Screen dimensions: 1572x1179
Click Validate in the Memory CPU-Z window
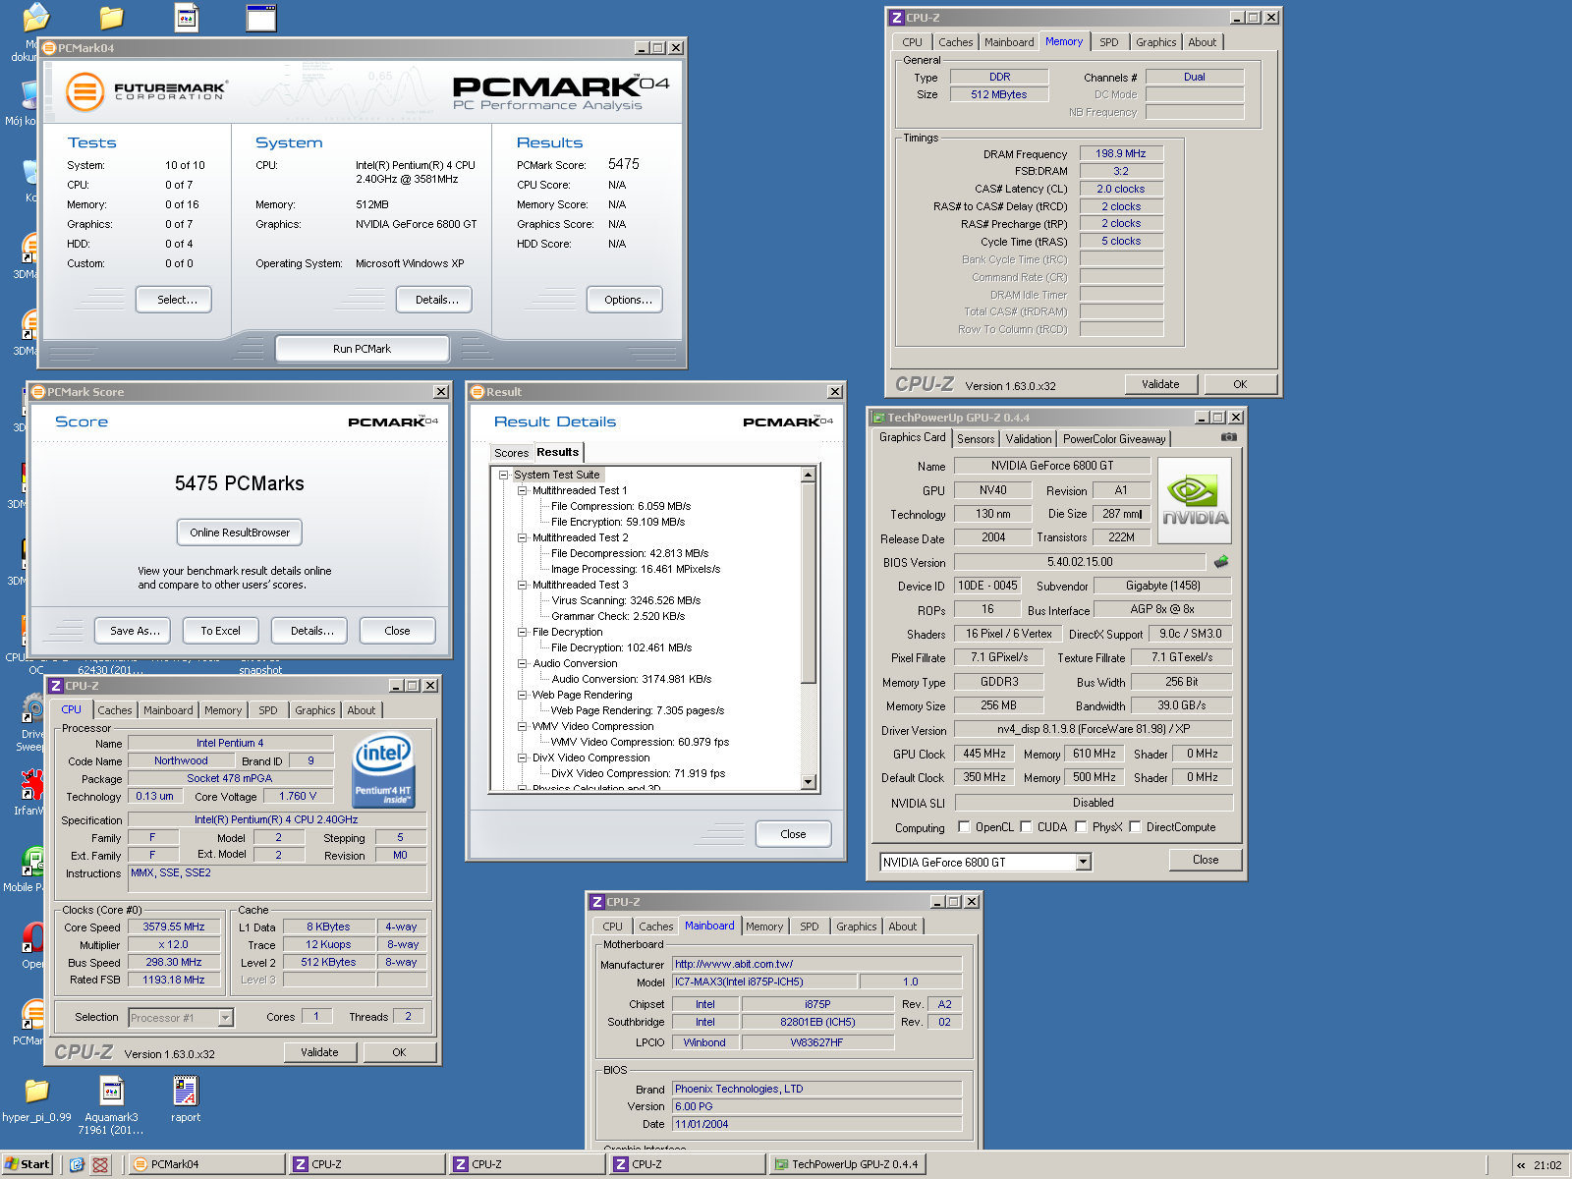point(1160,384)
